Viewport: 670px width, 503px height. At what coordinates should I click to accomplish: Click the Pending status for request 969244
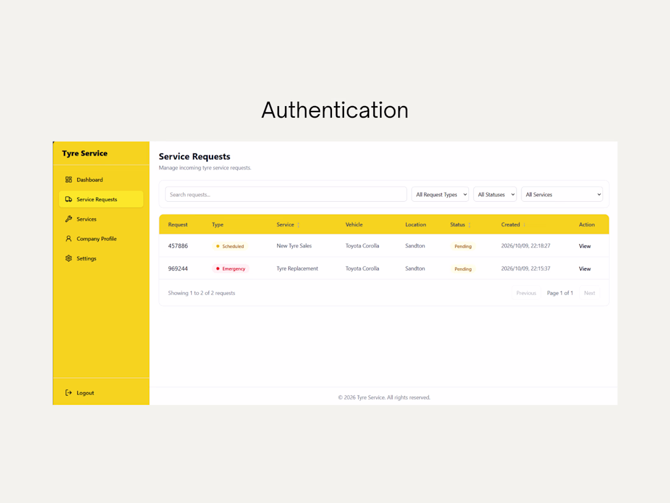pyautogui.click(x=463, y=269)
